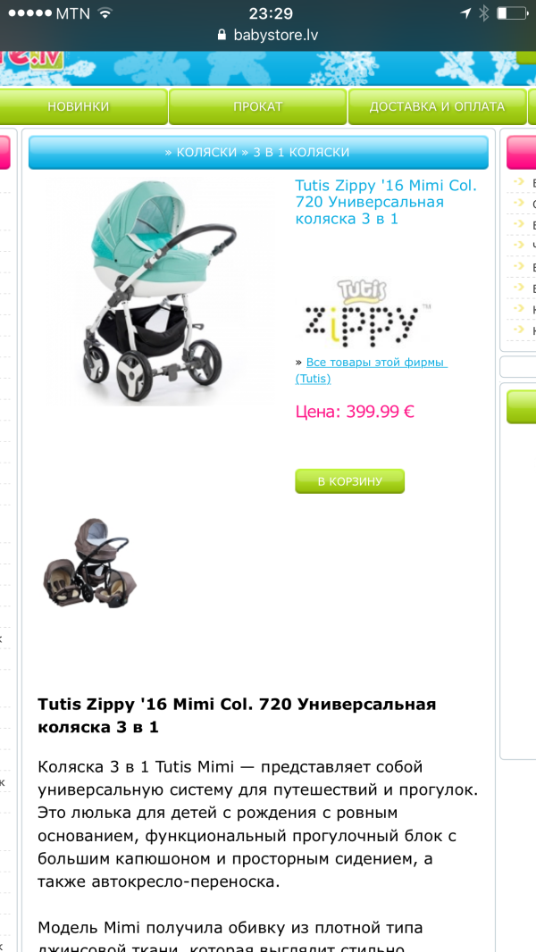The width and height of the screenshot is (536, 952).
Task: Click the В КОРЗИНУ button
Action: pyautogui.click(x=349, y=481)
